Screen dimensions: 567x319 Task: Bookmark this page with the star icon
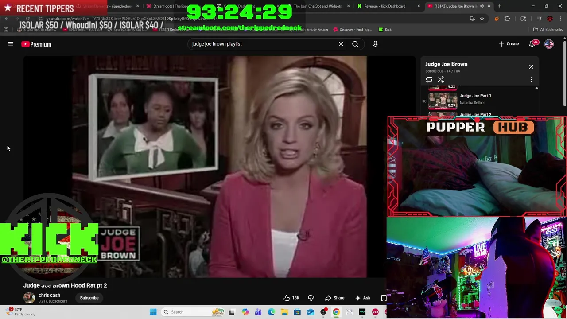coord(482,19)
